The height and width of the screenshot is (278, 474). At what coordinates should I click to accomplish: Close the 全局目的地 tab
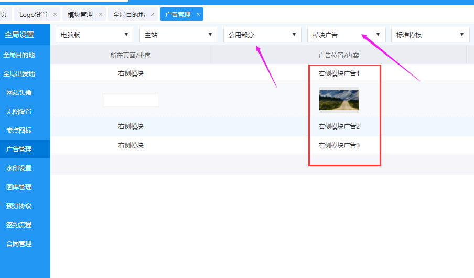[153, 15]
